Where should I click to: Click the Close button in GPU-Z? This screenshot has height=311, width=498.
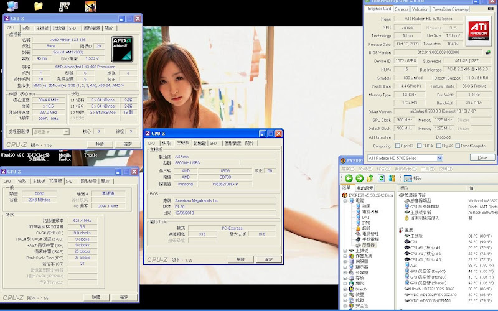coord(482,158)
